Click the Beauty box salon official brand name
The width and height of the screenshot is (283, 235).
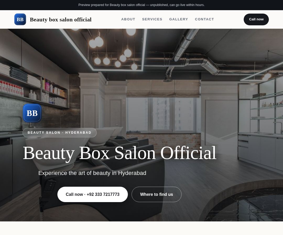coord(61,19)
